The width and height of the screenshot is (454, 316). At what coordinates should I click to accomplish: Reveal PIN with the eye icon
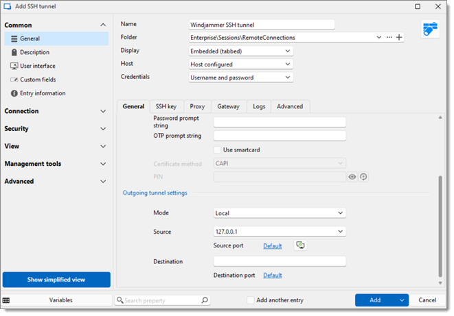tap(352, 177)
